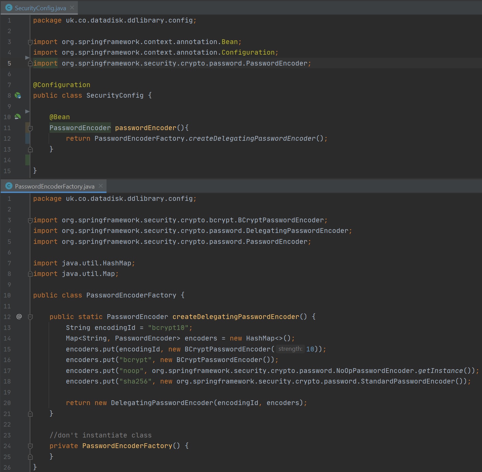Fold the private PasswordEncoderFactory constructor
482x472 pixels.
(x=30, y=446)
